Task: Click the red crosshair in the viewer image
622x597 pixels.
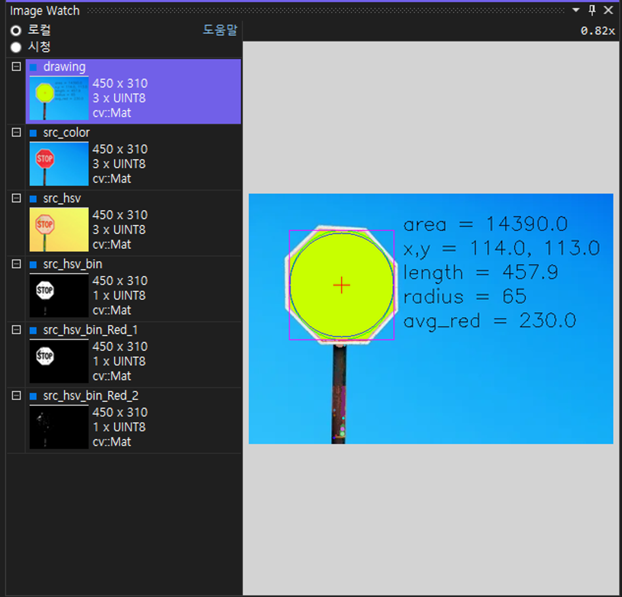Action: coord(341,285)
